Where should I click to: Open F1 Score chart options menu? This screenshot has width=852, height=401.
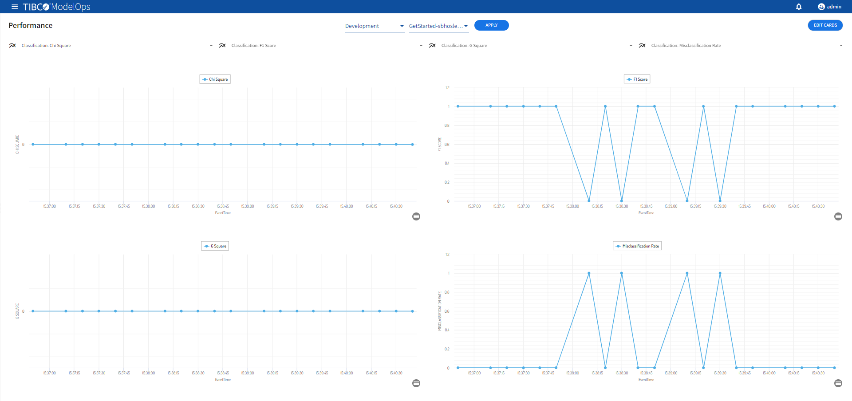[x=838, y=216]
